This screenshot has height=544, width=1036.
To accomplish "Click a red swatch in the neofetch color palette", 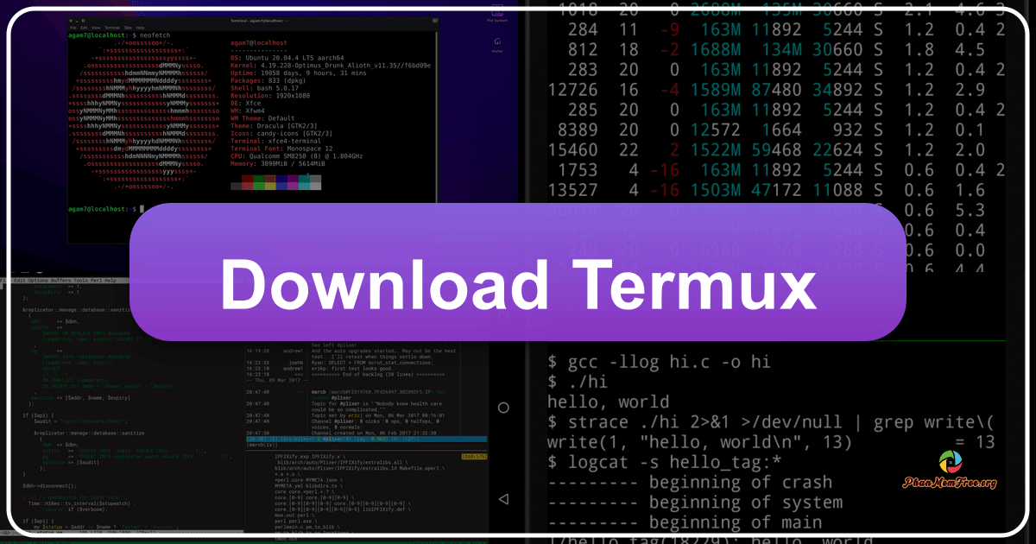I will click(x=248, y=178).
